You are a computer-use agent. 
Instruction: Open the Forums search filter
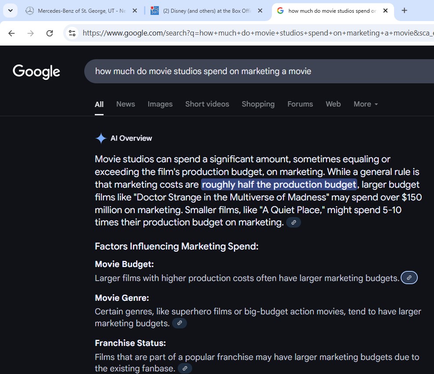pyautogui.click(x=300, y=104)
